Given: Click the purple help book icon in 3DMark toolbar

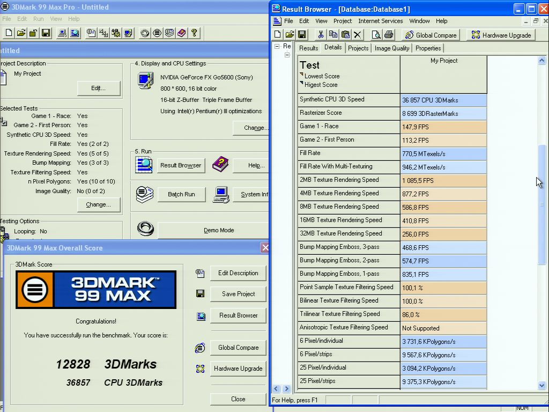Looking at the screenshot, I should point(182,33).
